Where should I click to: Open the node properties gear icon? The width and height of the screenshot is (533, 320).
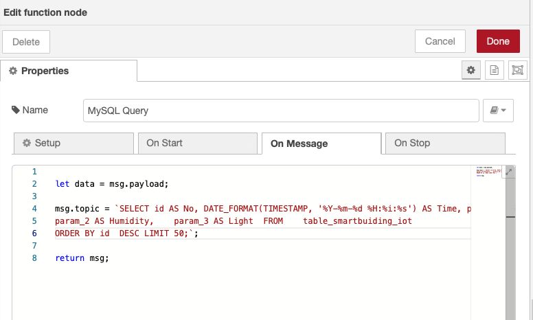(470, 70)
